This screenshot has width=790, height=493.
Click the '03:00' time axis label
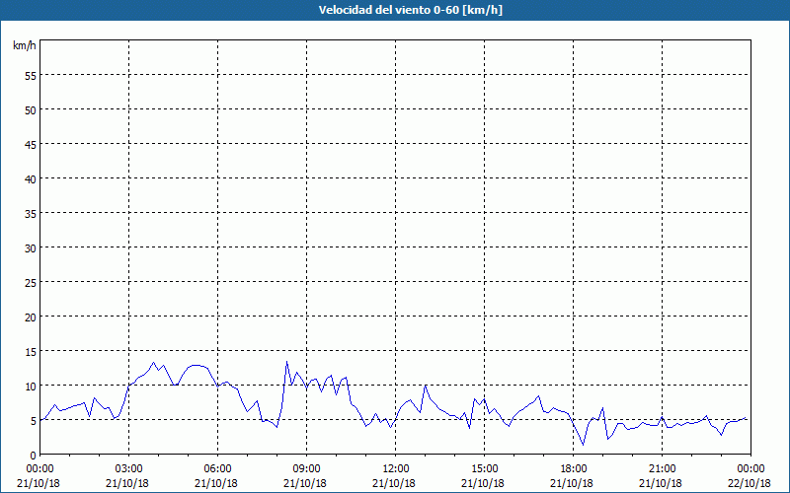(x=129, y=469)
